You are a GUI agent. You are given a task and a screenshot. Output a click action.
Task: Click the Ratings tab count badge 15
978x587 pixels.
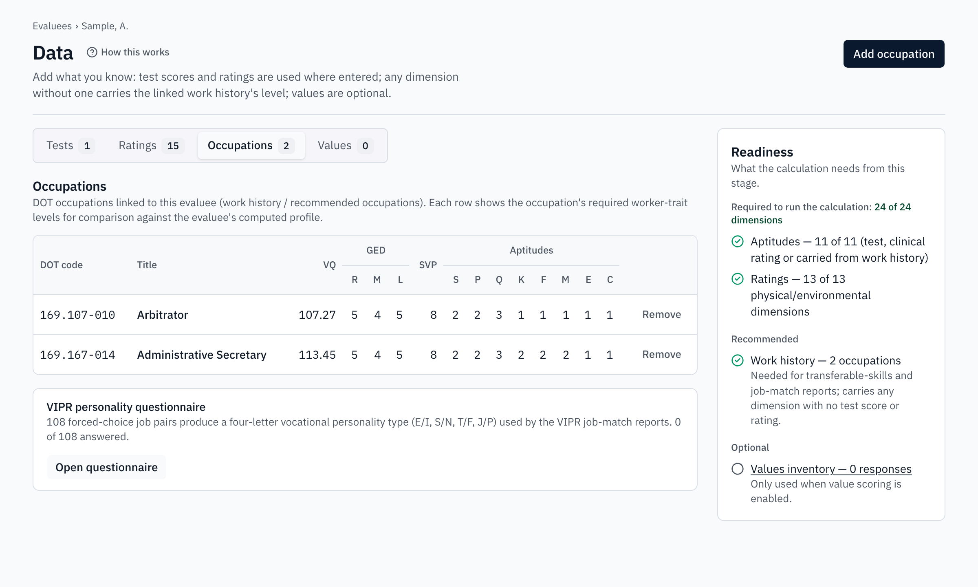pyautogui.click(x=173, y=146)
